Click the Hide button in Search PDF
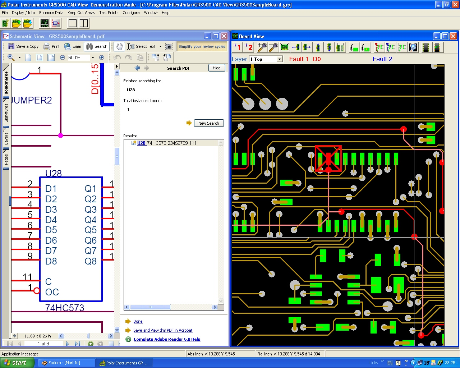The height and width of the screenshot is (368, 460). 217,68
